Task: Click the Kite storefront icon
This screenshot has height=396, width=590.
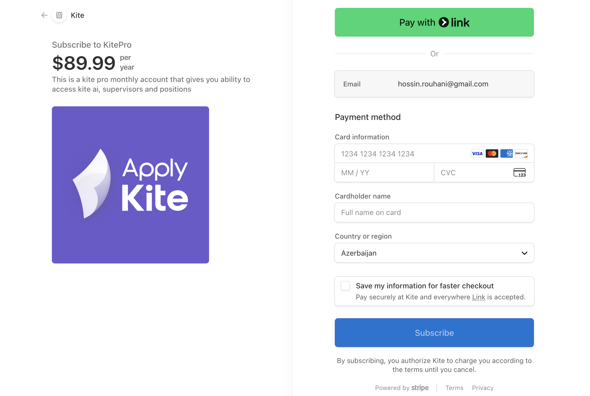Action: click(59, 15)
